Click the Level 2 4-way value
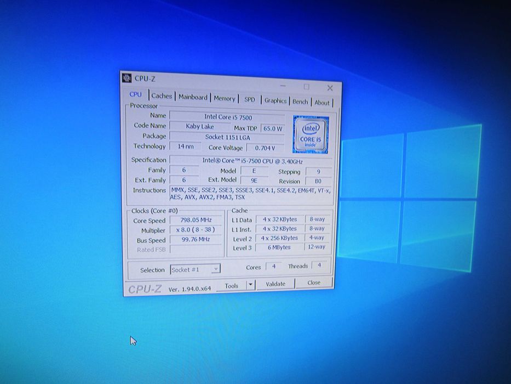 pyautogui.click(x=317, y=238)
